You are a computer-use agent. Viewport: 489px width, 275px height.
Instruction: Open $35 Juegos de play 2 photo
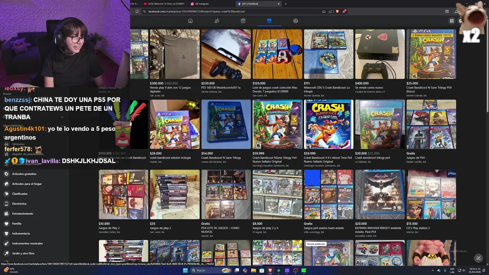pos(175,195)
